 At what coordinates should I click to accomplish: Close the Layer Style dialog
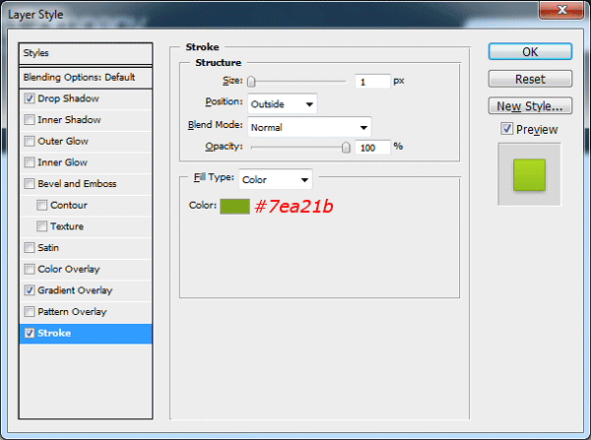click(561, 10)
